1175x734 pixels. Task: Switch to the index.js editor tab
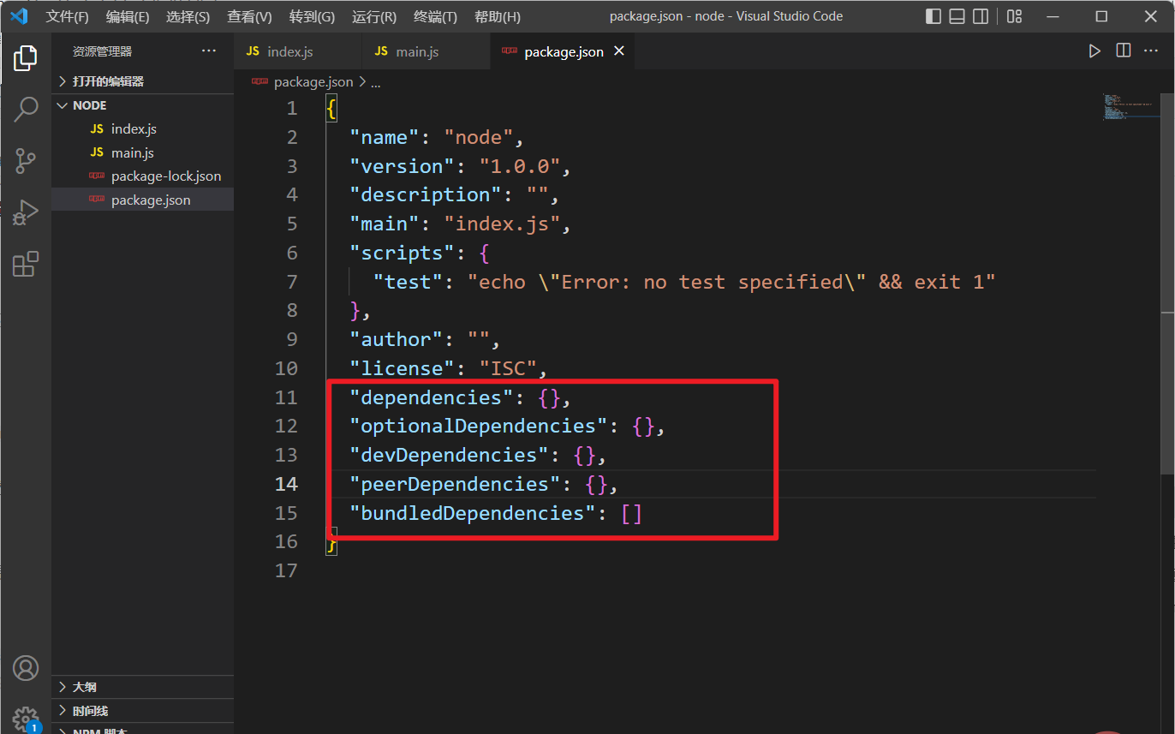(x=298, y=51)
